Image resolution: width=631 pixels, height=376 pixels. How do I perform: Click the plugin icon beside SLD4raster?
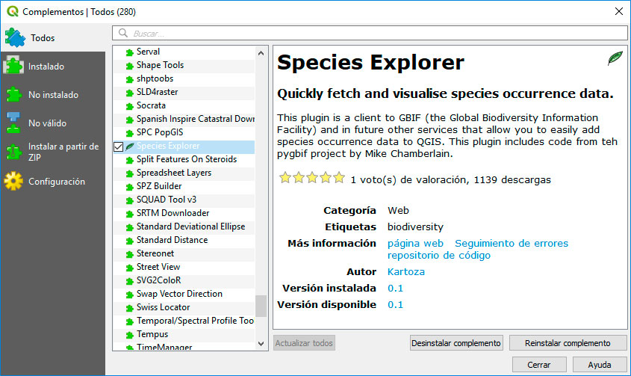point(130,93)
